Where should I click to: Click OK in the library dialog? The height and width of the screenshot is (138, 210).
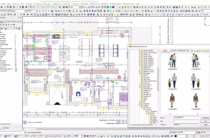click(205, 121)
